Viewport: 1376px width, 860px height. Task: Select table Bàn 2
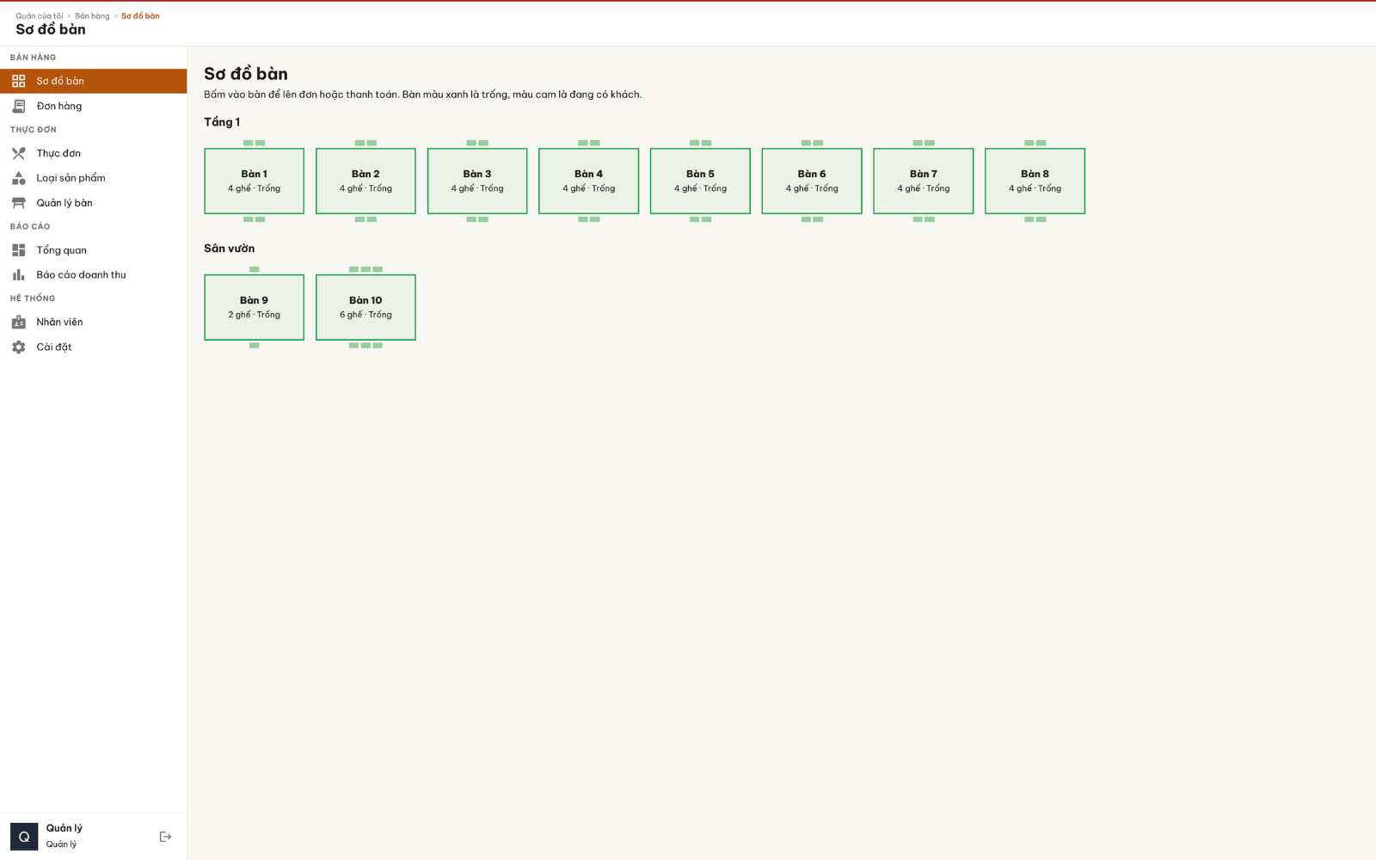click(365, 181)
